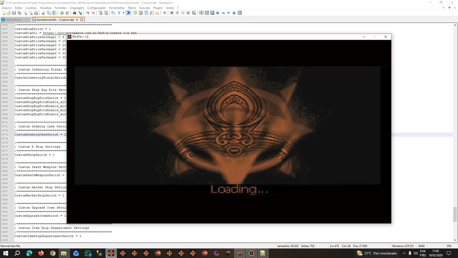Open the taskbar Search icon
The image size is (458, 258).
click(x=17, y=253)
